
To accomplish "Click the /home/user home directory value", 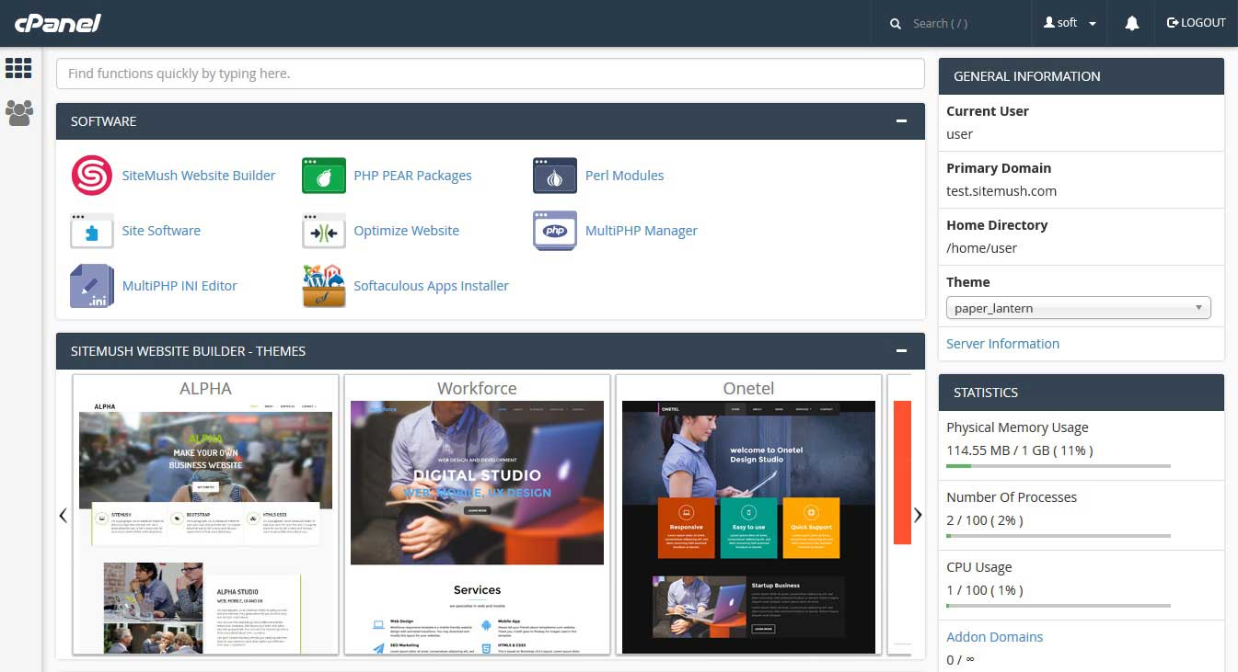I will click(981, 248).
